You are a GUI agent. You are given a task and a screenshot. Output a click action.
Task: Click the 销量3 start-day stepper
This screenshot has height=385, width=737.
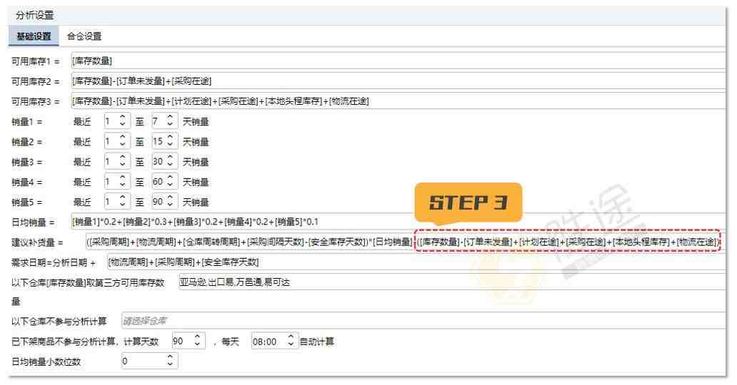coord(116,162)
